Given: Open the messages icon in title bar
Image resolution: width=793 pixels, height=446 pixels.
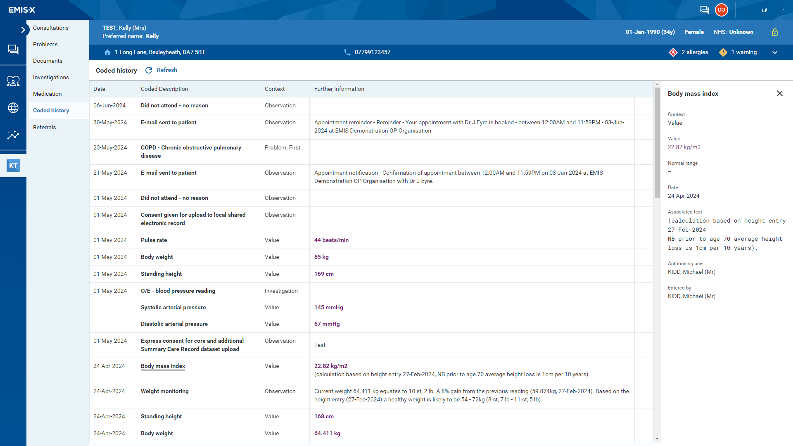Looking at the screenshot, I should 705,10.
